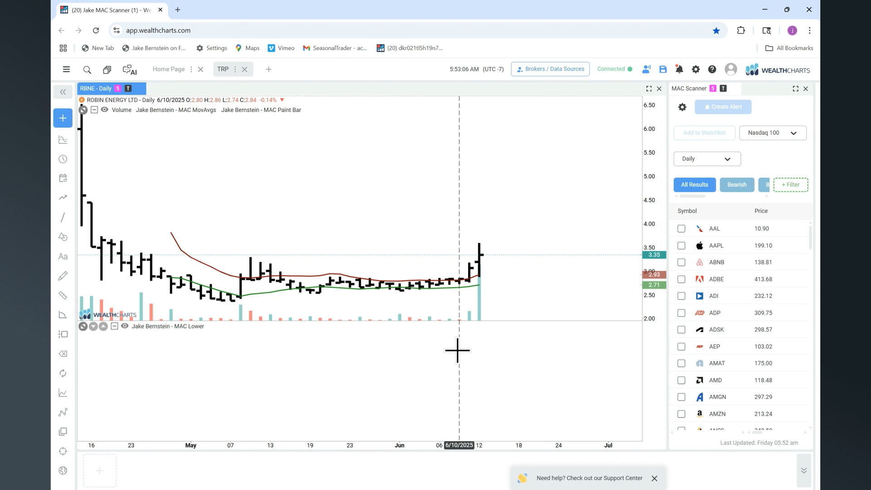
Task: Open MAC Scanner settings gear
Action: (x=682, y=107)
